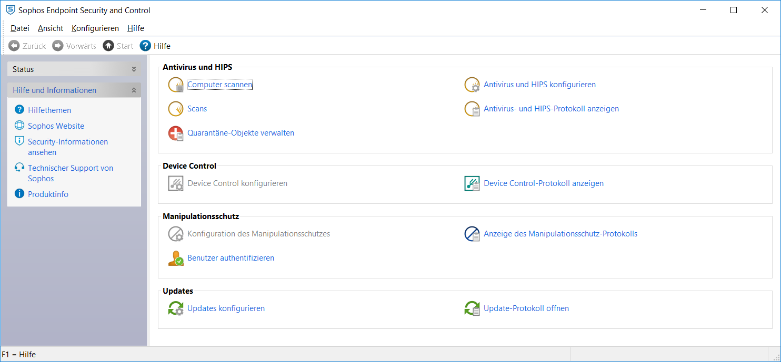Open the Datei menu
The height and width of the screenshot is (362, 781).
coord(20,28)
